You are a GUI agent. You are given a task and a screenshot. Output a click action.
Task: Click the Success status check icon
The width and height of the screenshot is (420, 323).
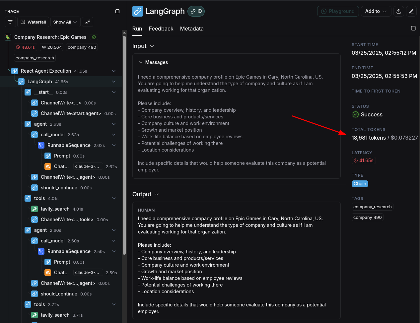coord(356,114)
